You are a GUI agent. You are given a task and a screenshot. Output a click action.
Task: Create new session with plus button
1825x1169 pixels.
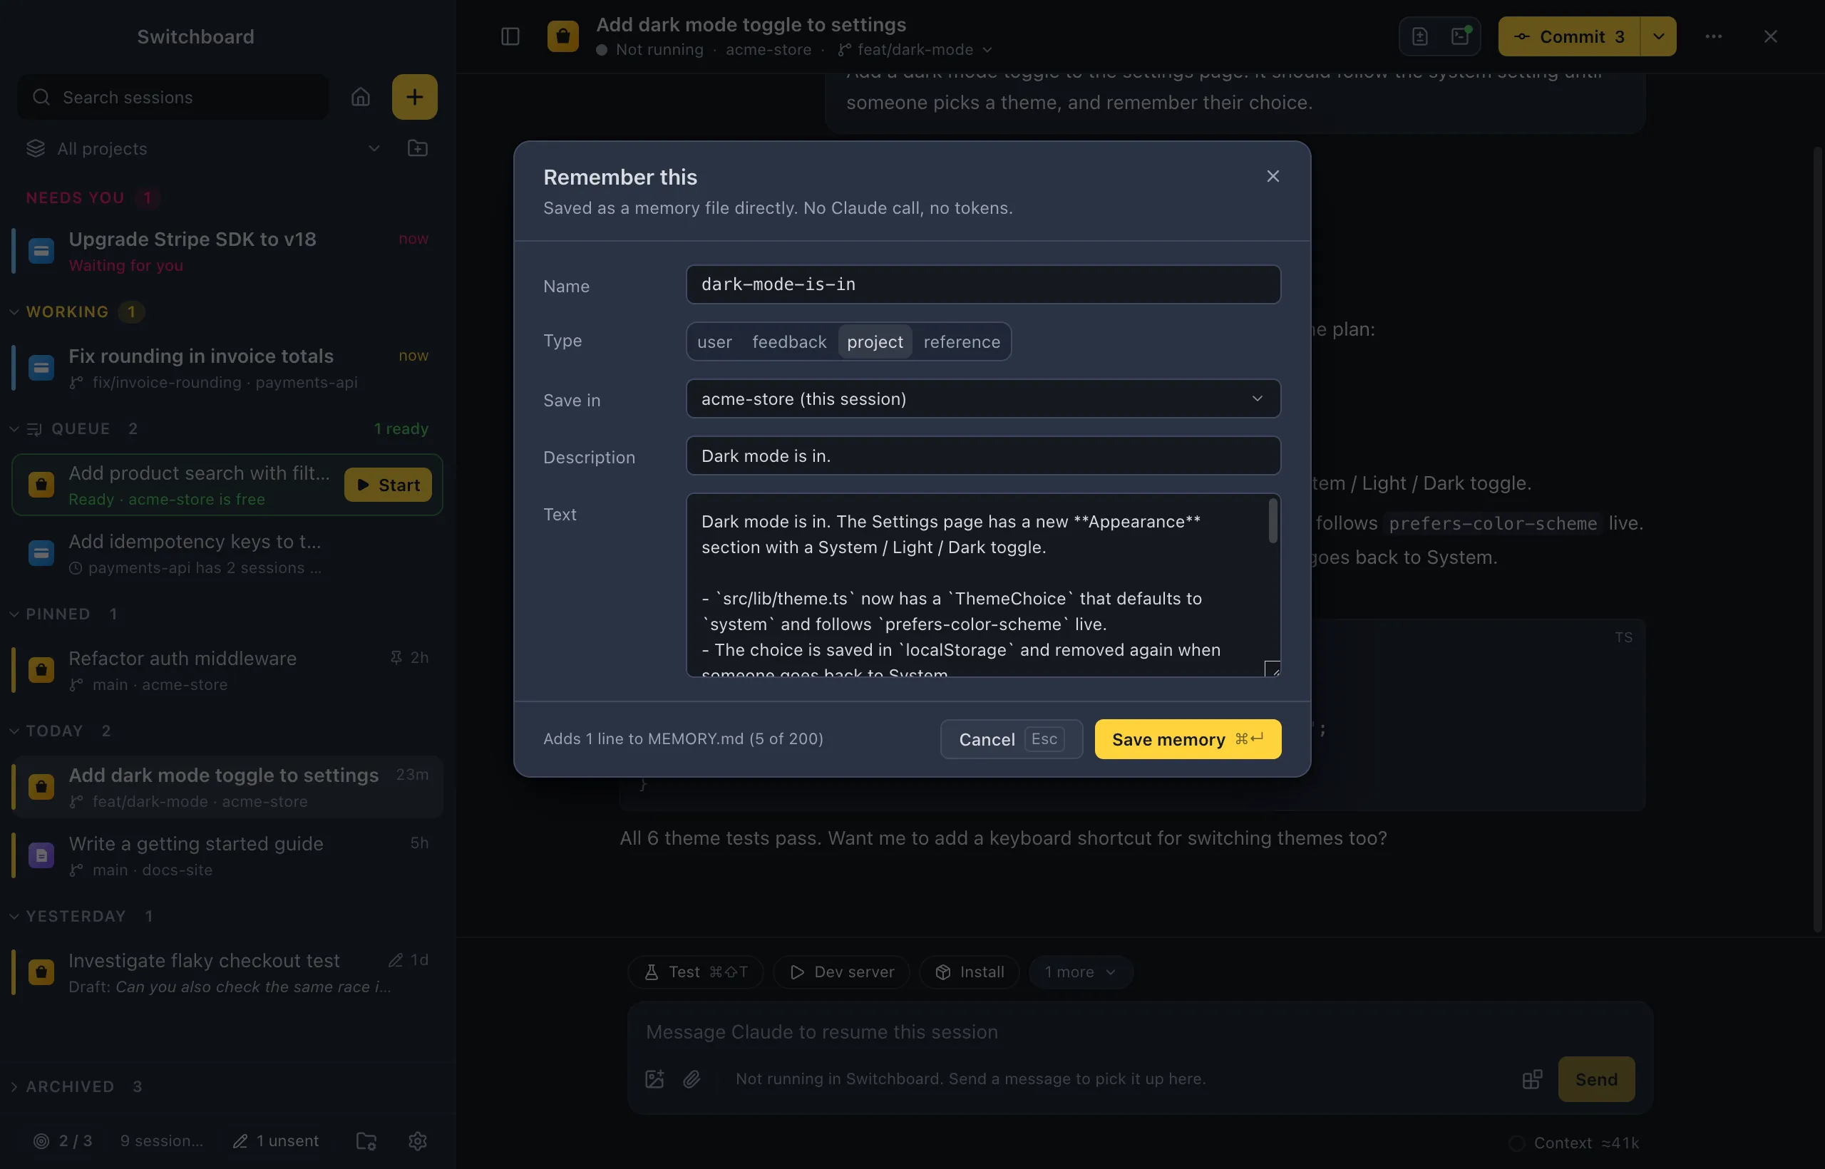tap(414, 97)
